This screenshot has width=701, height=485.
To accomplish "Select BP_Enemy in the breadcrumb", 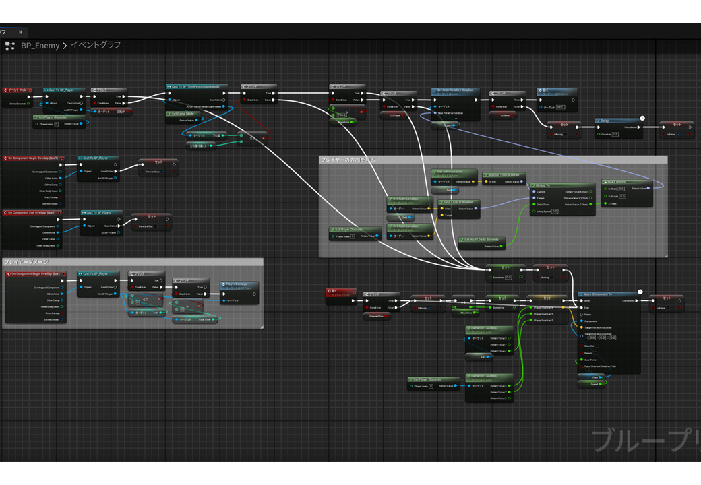I will click(40, 46).
